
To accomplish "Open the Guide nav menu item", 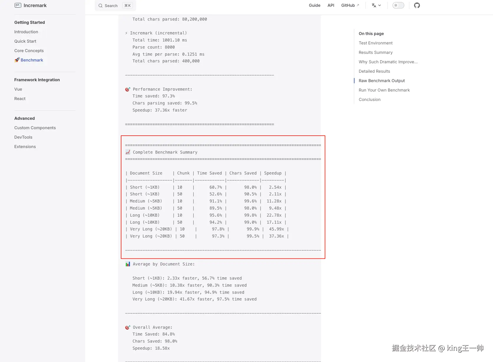I will coord(314,5).
